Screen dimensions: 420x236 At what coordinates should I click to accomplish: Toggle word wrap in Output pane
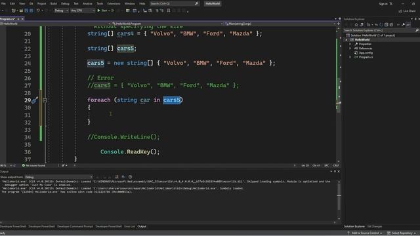(123, 177)
